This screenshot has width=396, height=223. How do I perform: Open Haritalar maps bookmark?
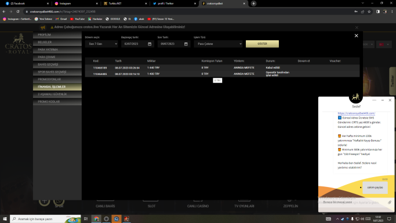pyautogui.click(x=95, y=19)
